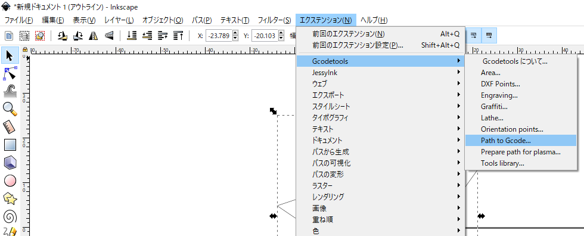The width and height of the screenshot is (584, 236).
Task: Click Deselect icon with red dashed border
Action: 40,36
